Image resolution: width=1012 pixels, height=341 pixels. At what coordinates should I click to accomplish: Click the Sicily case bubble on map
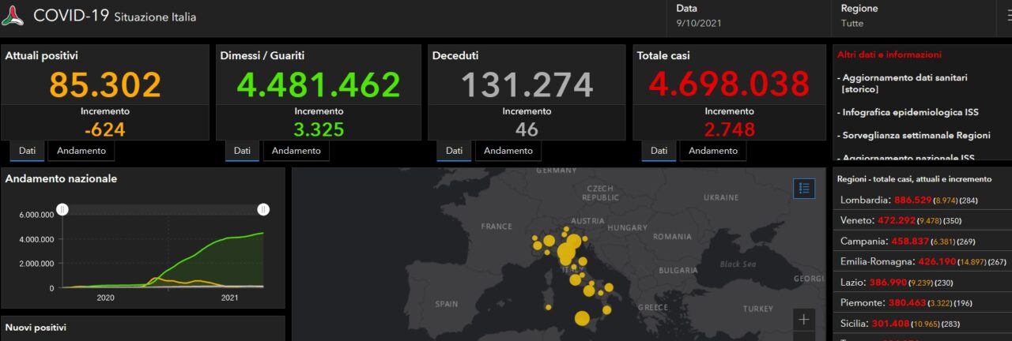582,318
